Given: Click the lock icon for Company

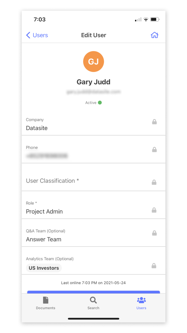Looking at the screenshot, I should click(154, 122).
